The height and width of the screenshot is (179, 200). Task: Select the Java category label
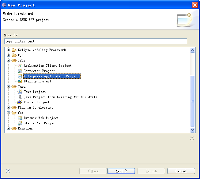21,87
